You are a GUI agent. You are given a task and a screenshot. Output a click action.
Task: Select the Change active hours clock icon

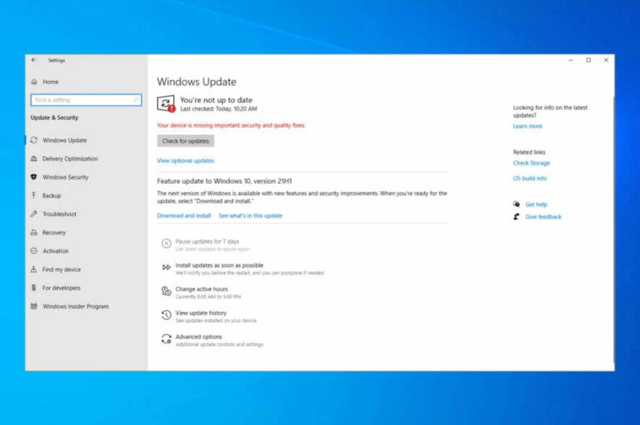167,291
